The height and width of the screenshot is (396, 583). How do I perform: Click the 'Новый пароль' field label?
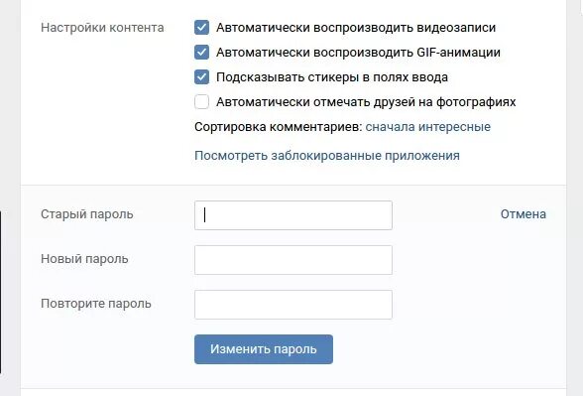click(84, 259)
